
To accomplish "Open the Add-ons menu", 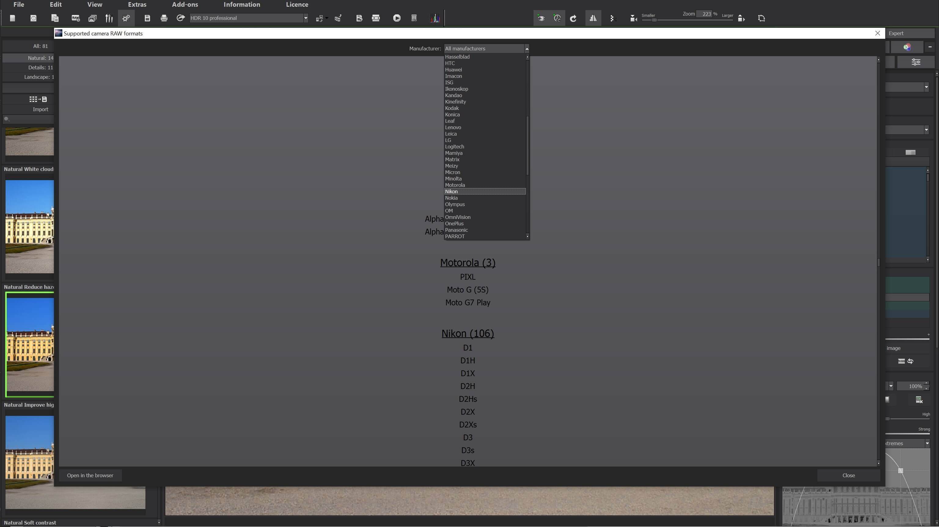I will coord(185,4).
